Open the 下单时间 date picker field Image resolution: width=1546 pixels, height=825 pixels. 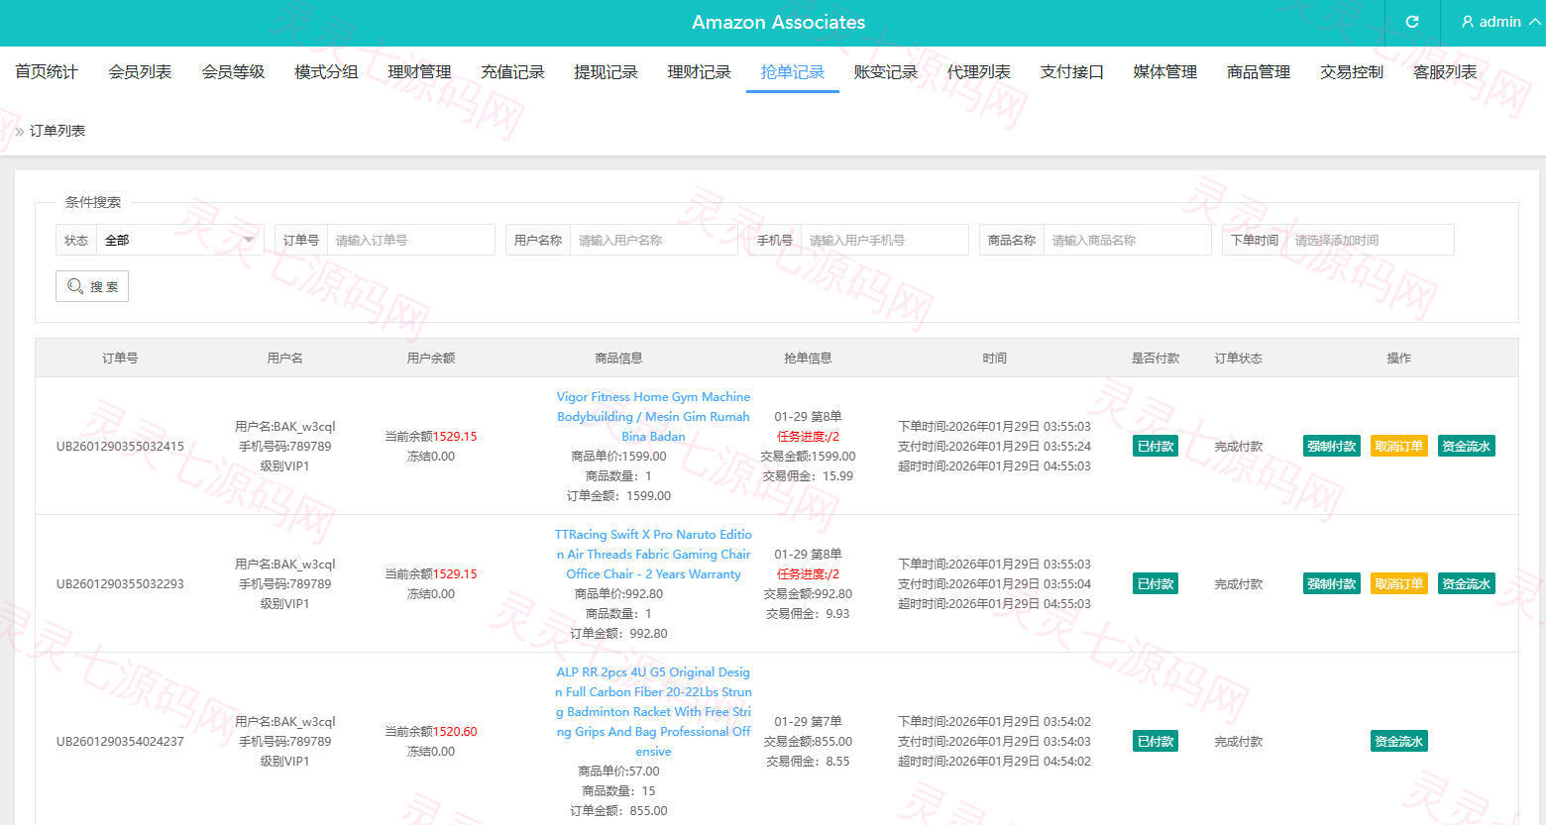point(1371,240)
